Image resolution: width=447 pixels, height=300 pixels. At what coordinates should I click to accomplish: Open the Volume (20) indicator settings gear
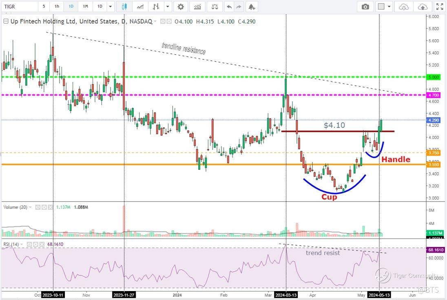44,207
